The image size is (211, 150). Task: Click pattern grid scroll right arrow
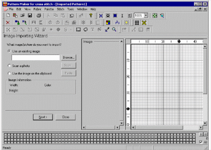click(201, 127)
